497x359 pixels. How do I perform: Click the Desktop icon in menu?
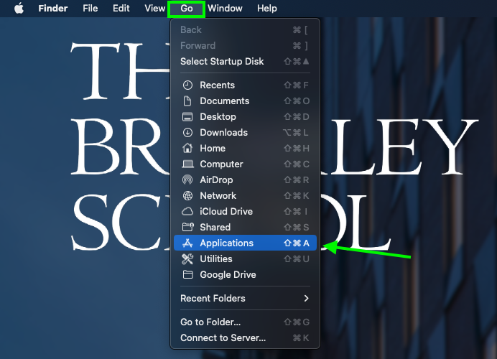(x=187, y=116)
